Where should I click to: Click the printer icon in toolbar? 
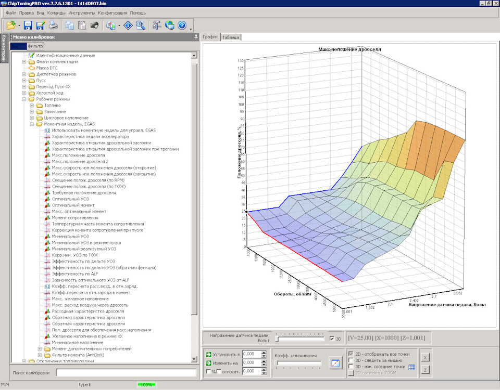pos(53,25)
